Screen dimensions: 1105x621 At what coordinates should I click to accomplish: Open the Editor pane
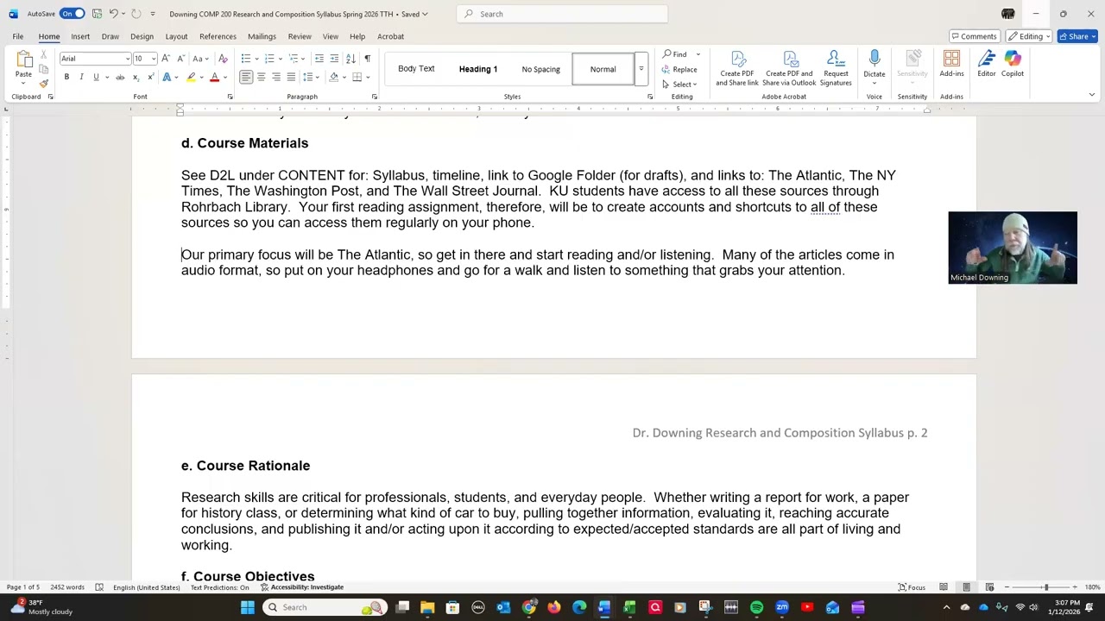[986, 64]
